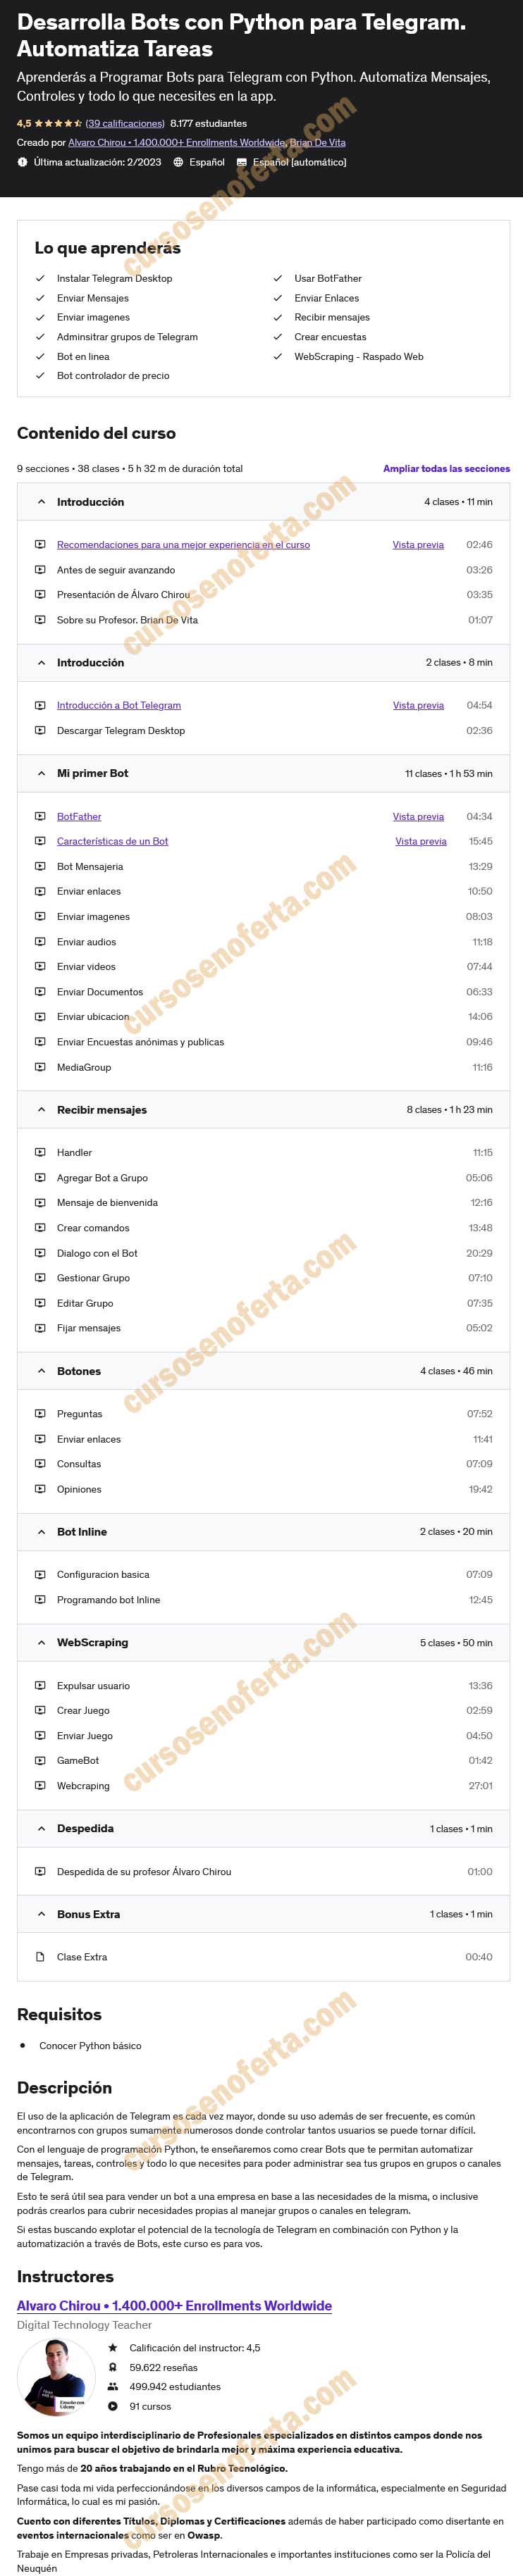523x2576 pixels.
Task: Collapse the Mi primer Bot section
Action: pyautogui.click(x=41, y=773)
